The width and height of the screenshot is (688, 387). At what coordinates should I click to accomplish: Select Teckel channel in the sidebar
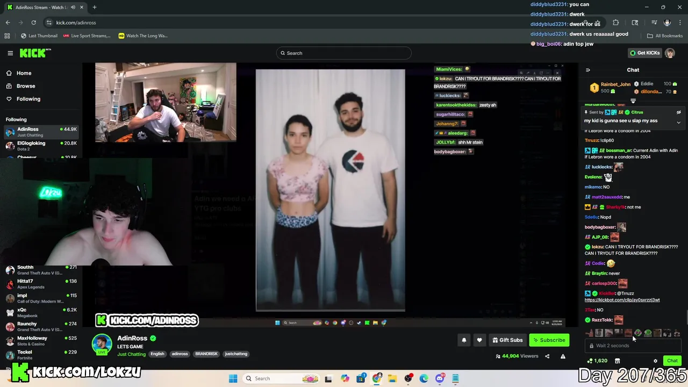click(x=41, y=355)
